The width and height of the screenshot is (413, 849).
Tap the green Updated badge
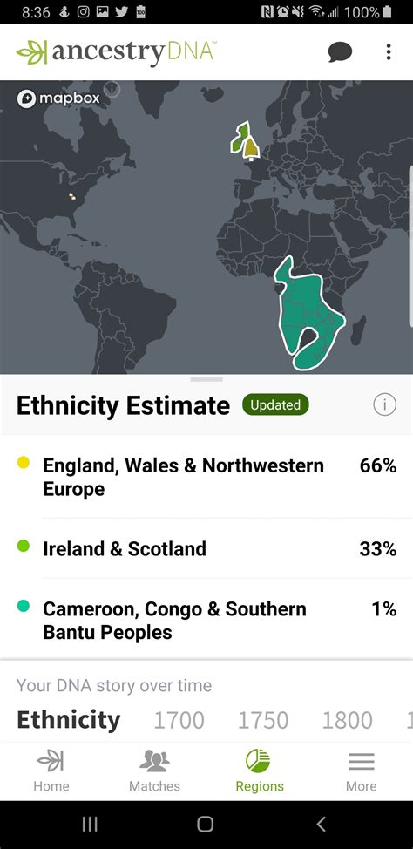(x=275, y=405)
